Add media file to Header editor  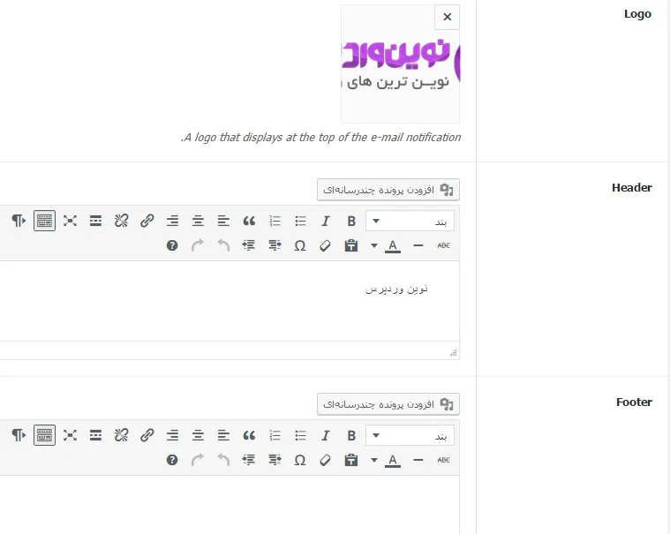(388, 190)
